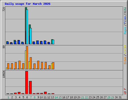Click the blue Files bar for day 11

point(45,42)
